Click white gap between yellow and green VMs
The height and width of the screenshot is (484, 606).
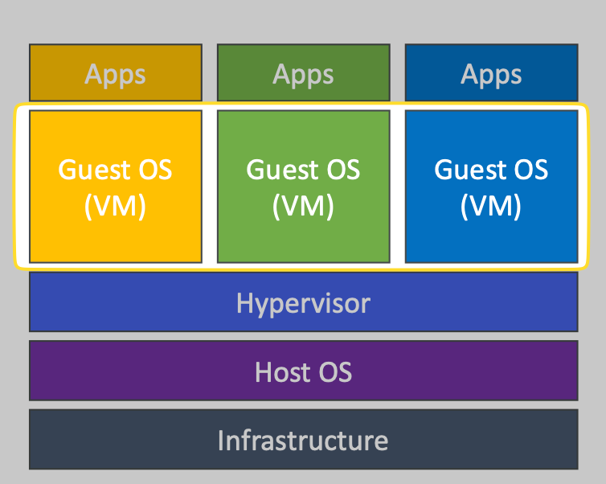[210, 186]
